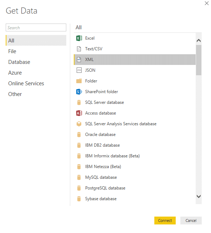The width and height of the screenshot is (211, 233).
Task: Select the SQL Server database icon
Action: pos(79,102)
